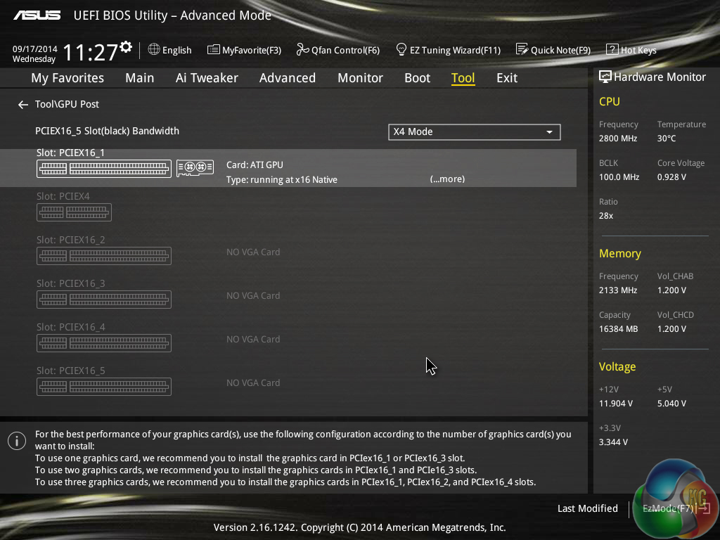Click the back arrow beside Tool\GPU Post
This screenshot has width=720, height=540.
tap(23, 105)
